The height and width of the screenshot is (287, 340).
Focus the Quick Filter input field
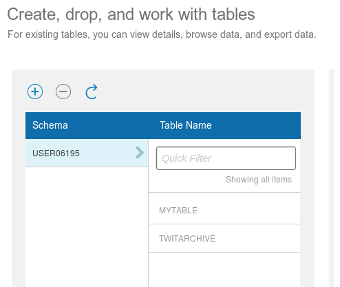226,158
